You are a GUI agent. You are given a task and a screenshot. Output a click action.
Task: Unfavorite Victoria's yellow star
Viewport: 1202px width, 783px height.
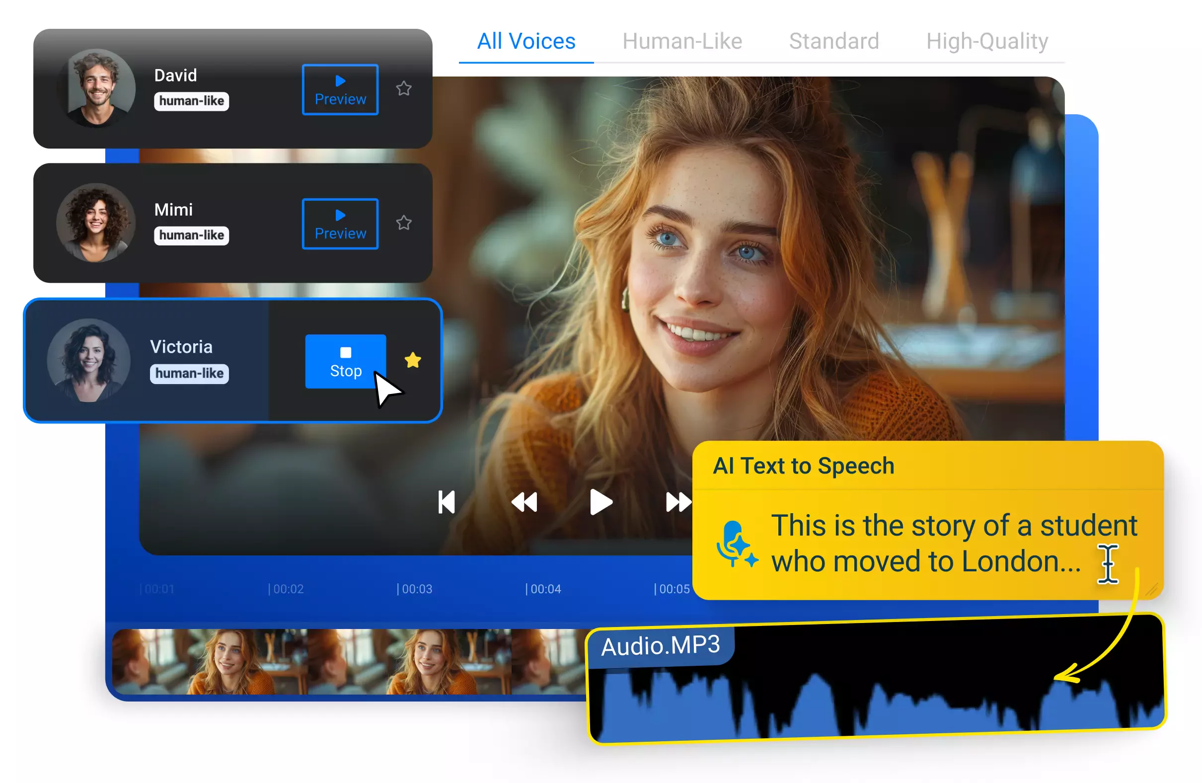point(413,360)
